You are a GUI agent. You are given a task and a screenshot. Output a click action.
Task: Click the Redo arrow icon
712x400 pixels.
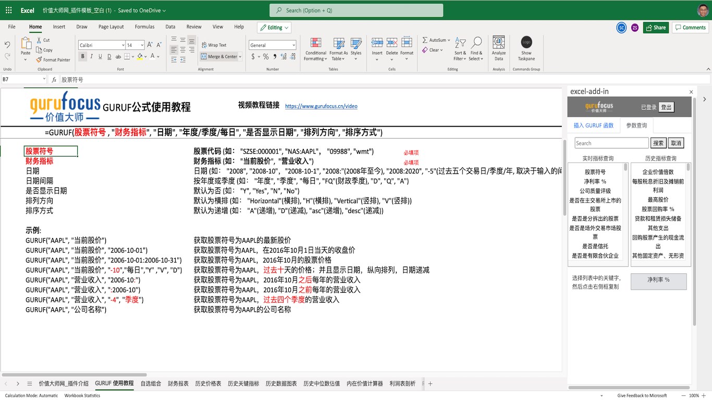click(7, 56)
